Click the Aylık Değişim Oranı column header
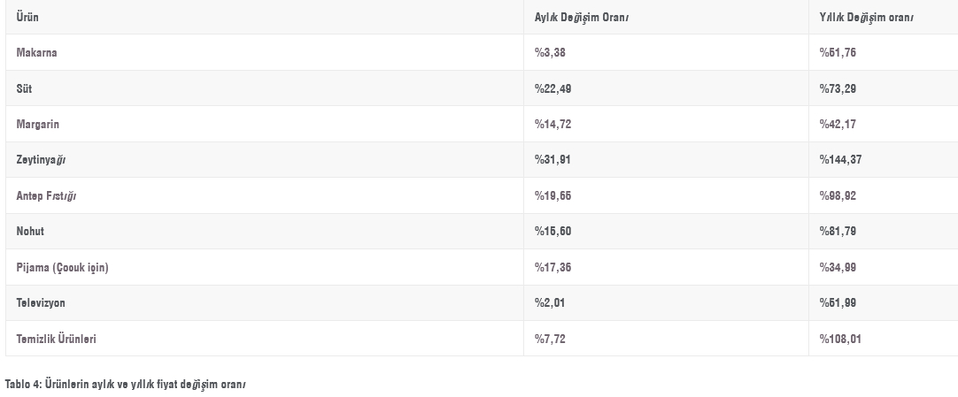958x397 pixels. pos(582,18)
